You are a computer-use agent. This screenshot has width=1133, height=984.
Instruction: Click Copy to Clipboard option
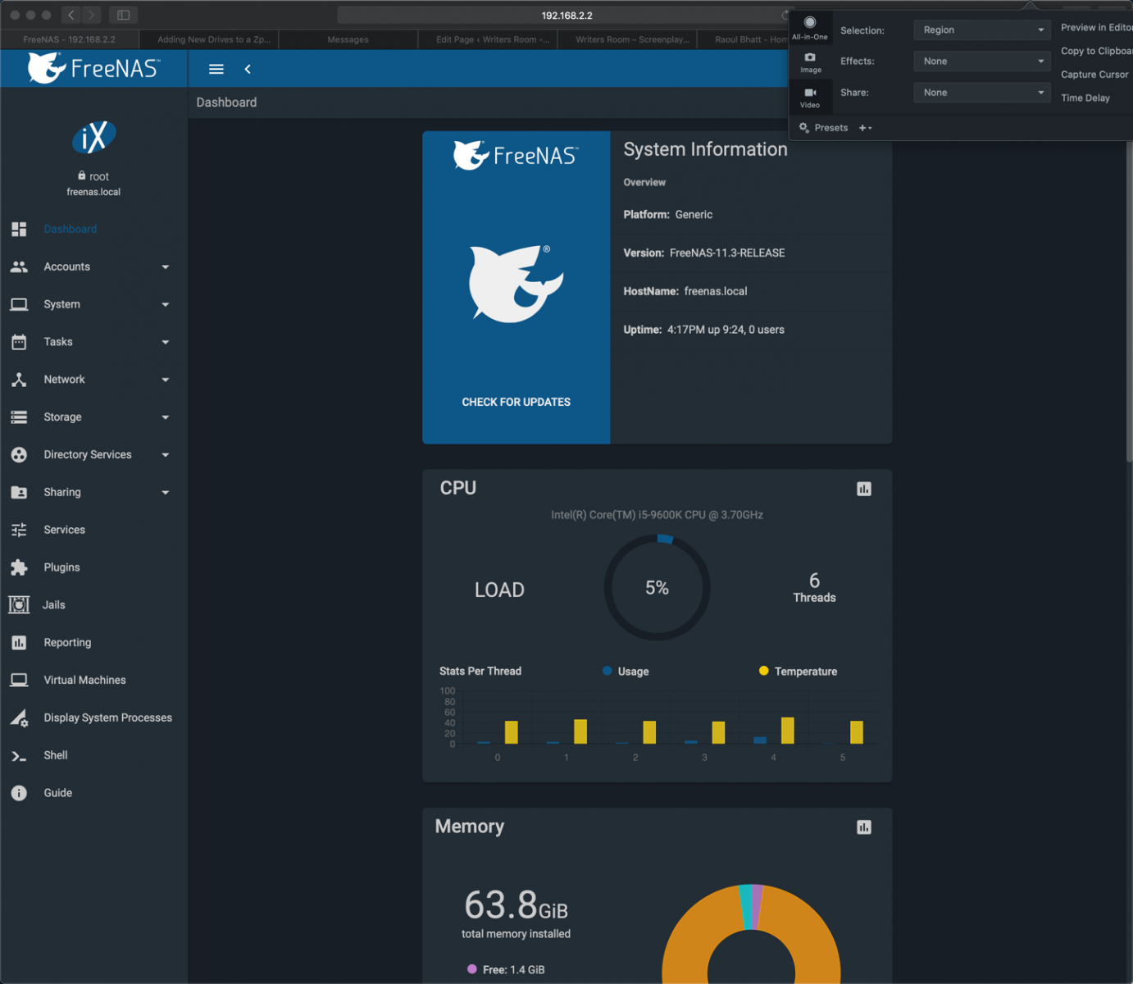[1096, 51]
